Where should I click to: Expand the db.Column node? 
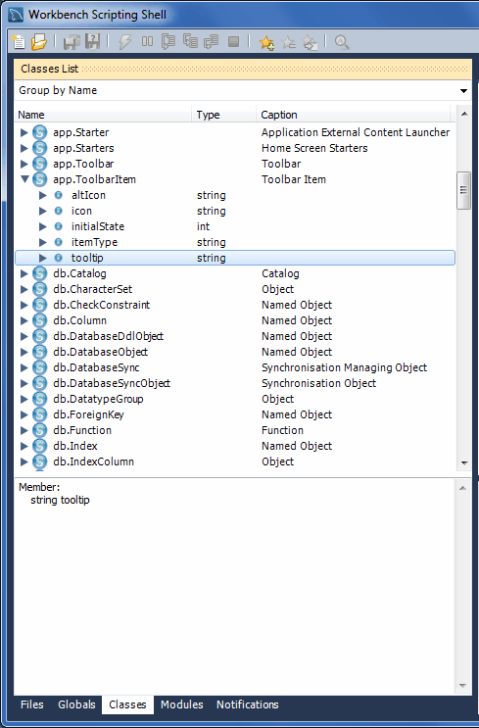(x=24, y=320)
